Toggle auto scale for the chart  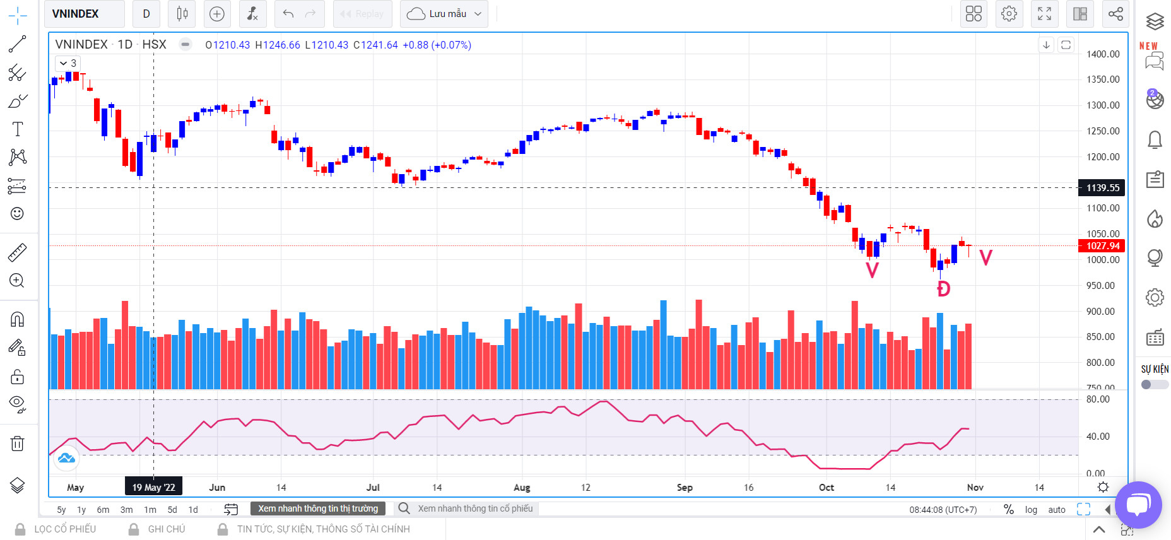[x=1057, y=510]
